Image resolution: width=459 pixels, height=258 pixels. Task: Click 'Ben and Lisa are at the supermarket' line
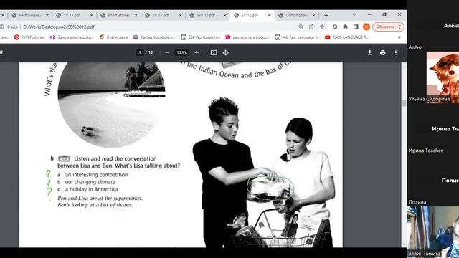[x=100, y=198]
